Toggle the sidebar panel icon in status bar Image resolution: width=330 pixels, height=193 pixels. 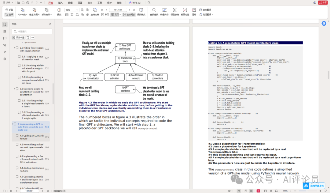pyautogui.click(x=4, y=191)
